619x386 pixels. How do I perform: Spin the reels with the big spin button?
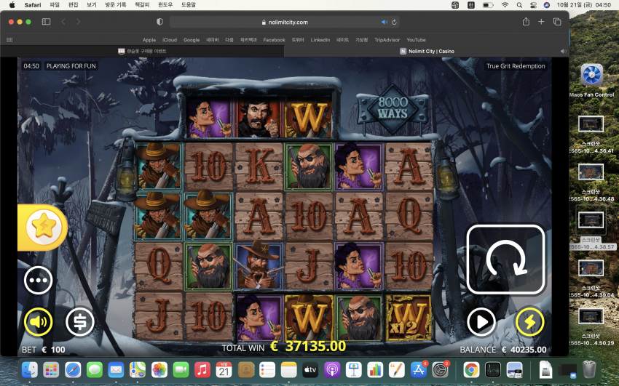(505, 260)
